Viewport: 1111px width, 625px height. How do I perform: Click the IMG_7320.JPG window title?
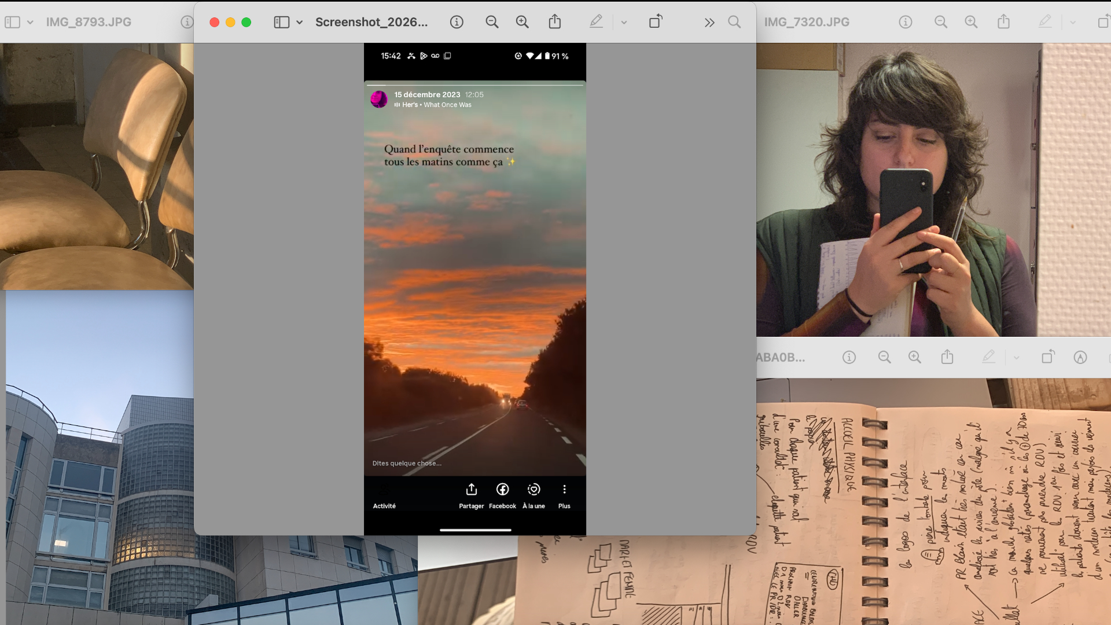(807, 22)
